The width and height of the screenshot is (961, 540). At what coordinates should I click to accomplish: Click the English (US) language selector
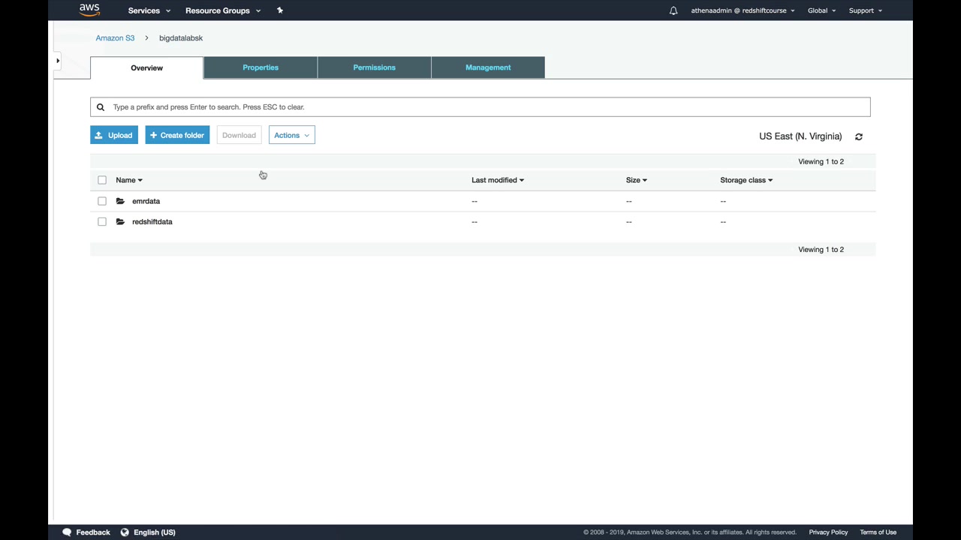tap(155, 532)
